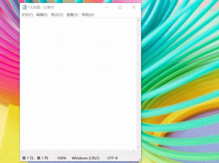Open the 查看(V) menu

(72, 15)
